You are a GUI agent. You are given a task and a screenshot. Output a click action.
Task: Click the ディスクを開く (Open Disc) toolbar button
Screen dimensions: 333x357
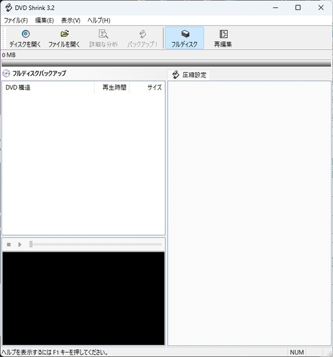click(x=25, y=38)
